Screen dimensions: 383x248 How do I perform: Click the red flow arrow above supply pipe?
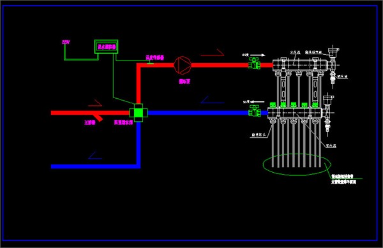(213, 53)
